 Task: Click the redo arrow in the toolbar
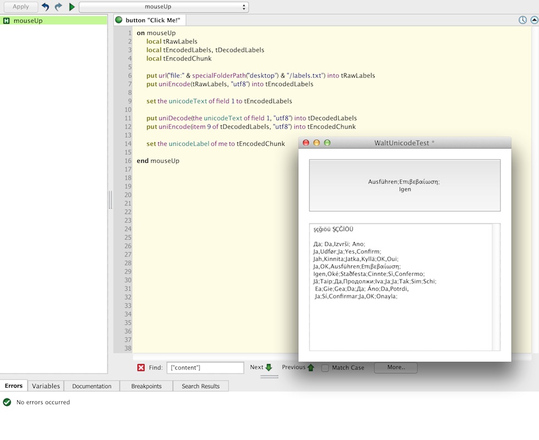coord(58,7)
